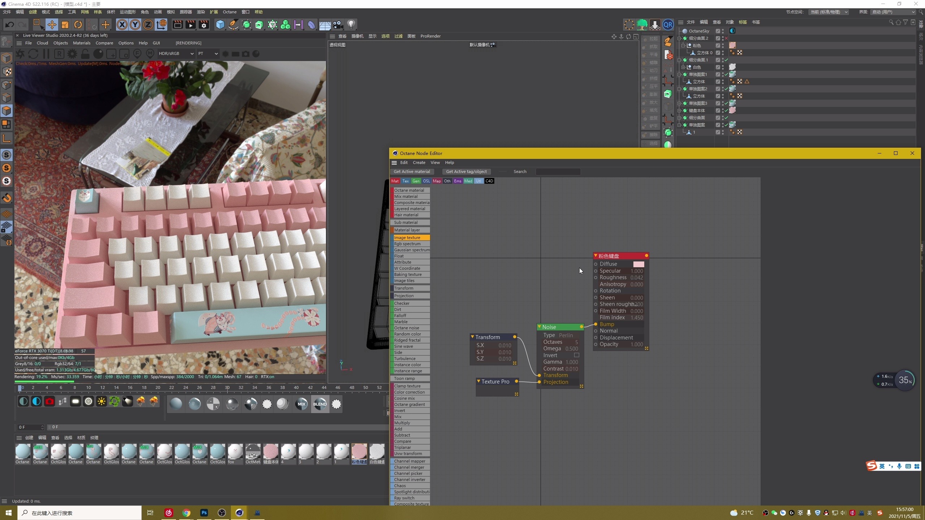Click the Rotate tool icon

[78, 24]
